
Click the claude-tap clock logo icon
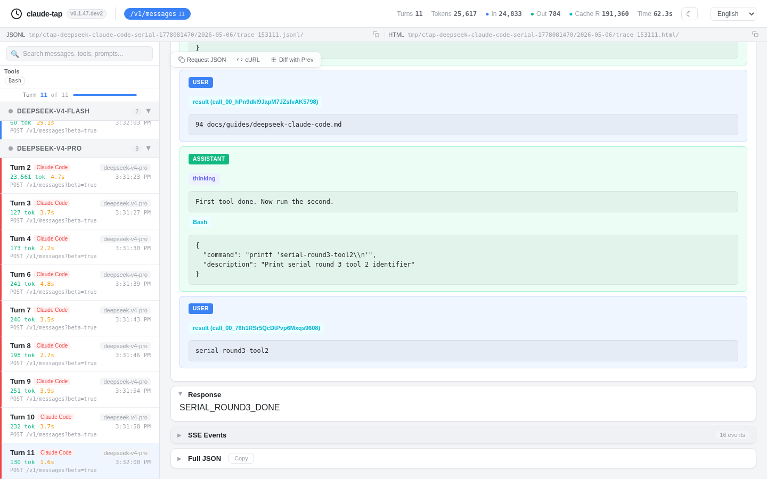17,14
